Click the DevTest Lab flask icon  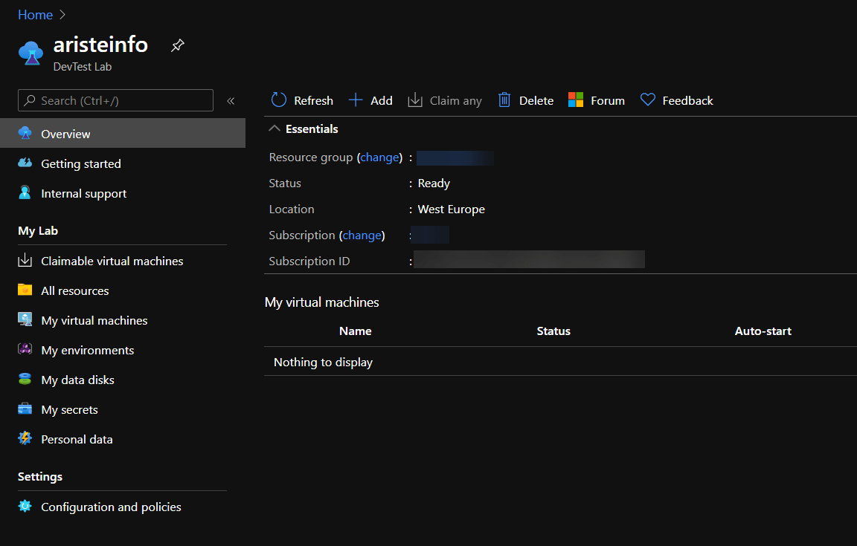click(31, 53)
